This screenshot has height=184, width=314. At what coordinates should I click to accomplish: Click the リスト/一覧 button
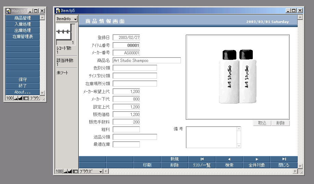(x=202, y=165)
